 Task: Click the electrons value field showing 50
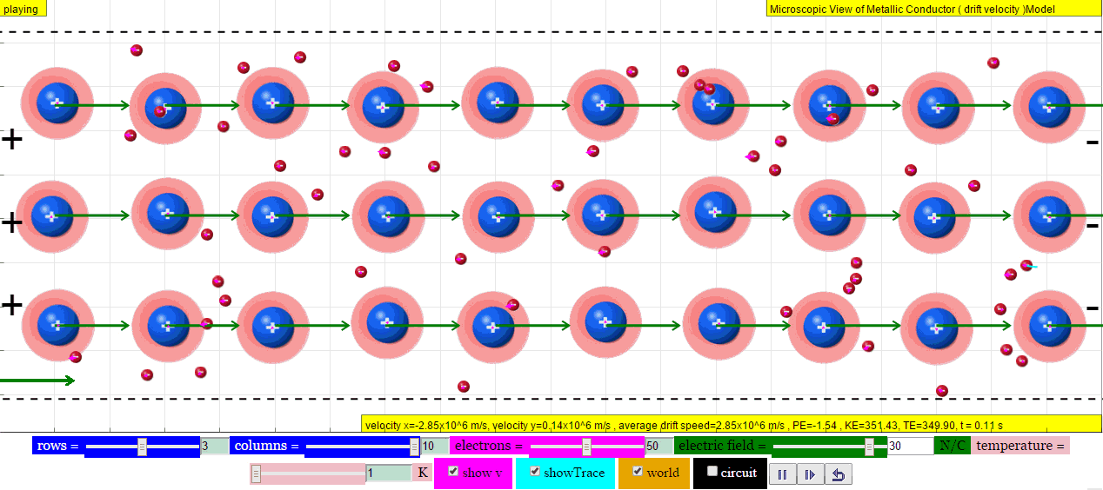click(658, 446)
